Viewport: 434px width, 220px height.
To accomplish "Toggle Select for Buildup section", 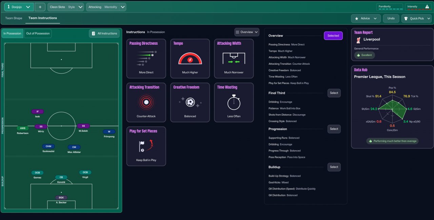I will 334,167.
